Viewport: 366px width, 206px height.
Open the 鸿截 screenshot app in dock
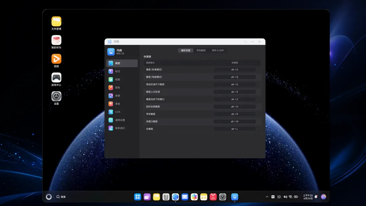pos(235,197)
